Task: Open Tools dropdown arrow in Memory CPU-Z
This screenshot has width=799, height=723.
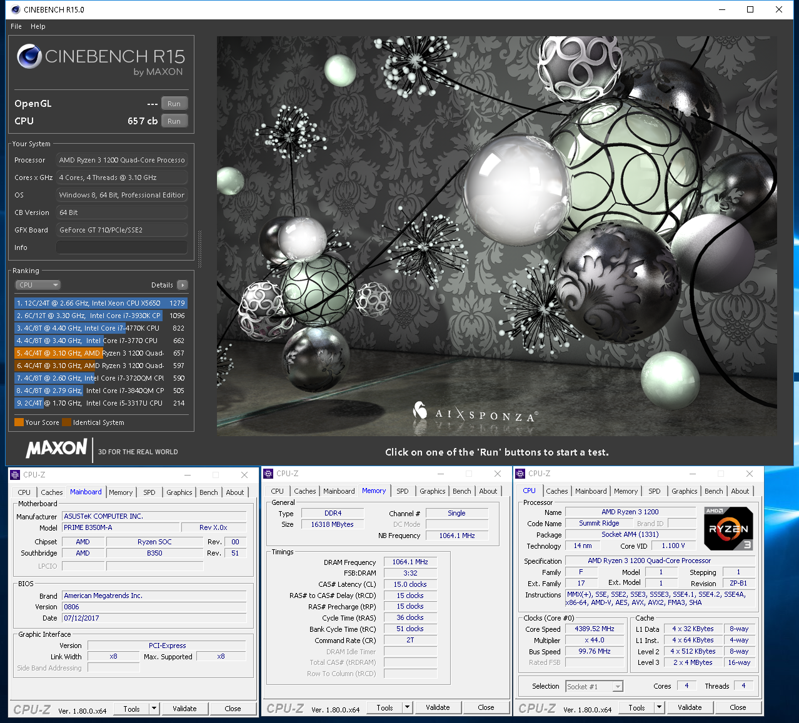Action: [407, 707]
